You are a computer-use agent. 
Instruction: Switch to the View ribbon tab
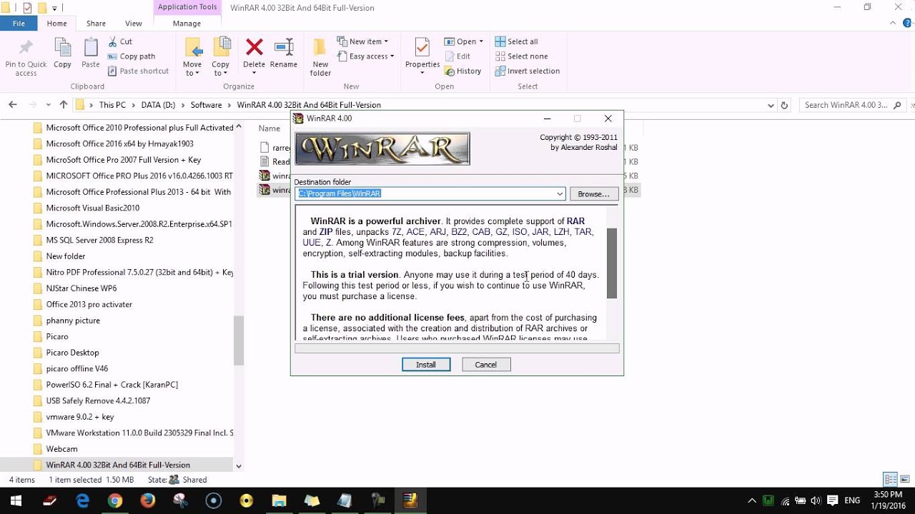[134, 24]
